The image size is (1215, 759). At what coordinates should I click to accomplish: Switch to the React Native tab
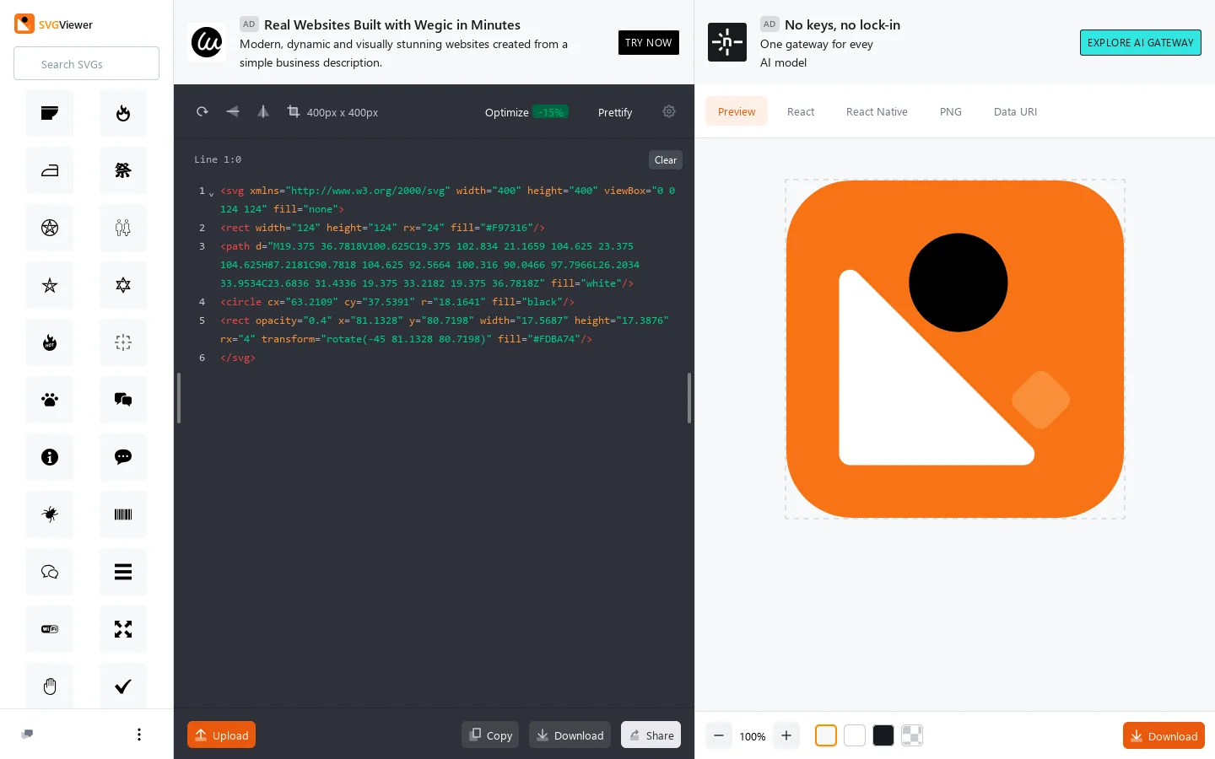point(877,111)
